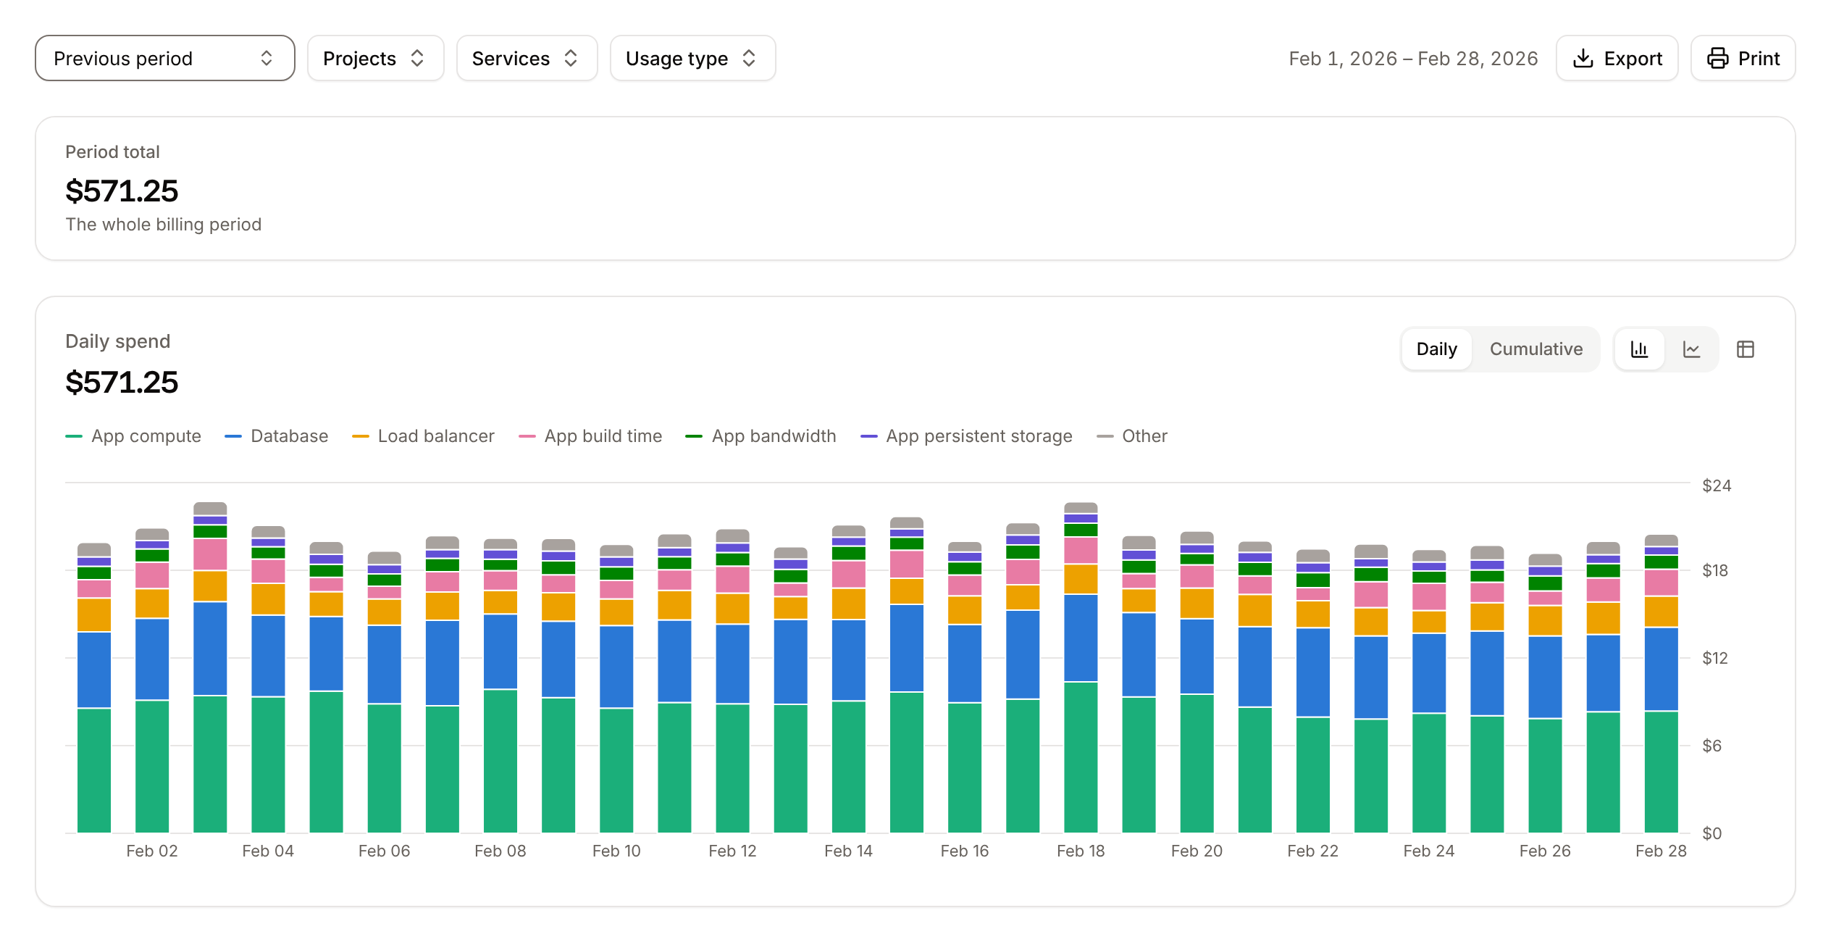
Task: Open the date range Feb 1 – Feb 28, 2026
Action: 1413,59
